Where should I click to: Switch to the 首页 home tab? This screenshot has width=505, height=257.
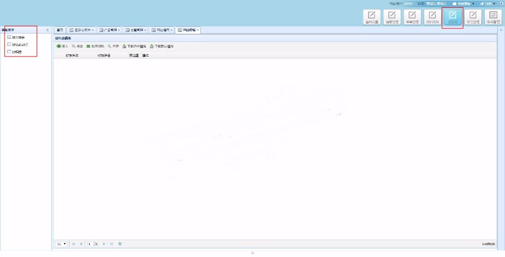click(x=60, y=30)
